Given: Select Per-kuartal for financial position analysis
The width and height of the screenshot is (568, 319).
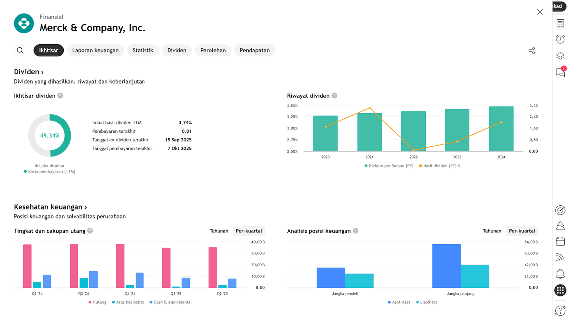Looking at the screenshot, I should coord(522,231).
